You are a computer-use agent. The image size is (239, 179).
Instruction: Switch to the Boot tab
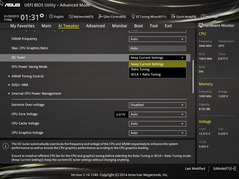[x=139, y=26]
